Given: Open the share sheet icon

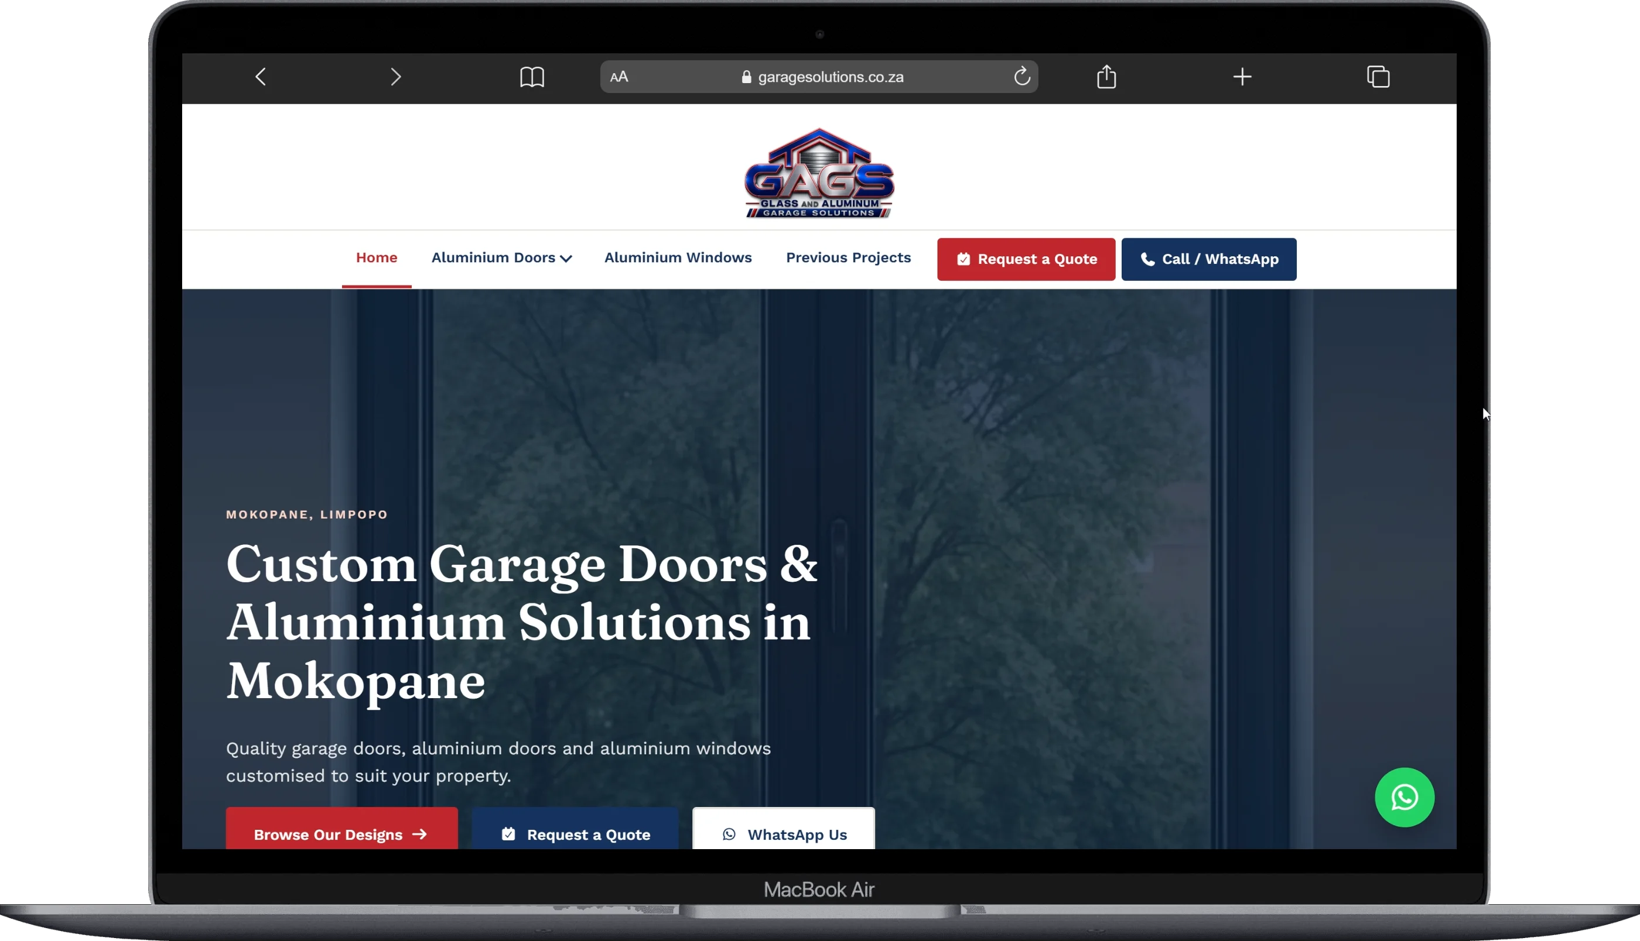Looking at the screenshot, I should [x=1106, y=76].
